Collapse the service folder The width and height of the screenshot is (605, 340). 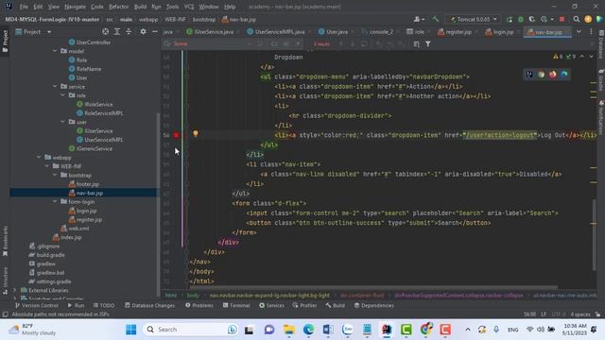[x=55, y=86]
